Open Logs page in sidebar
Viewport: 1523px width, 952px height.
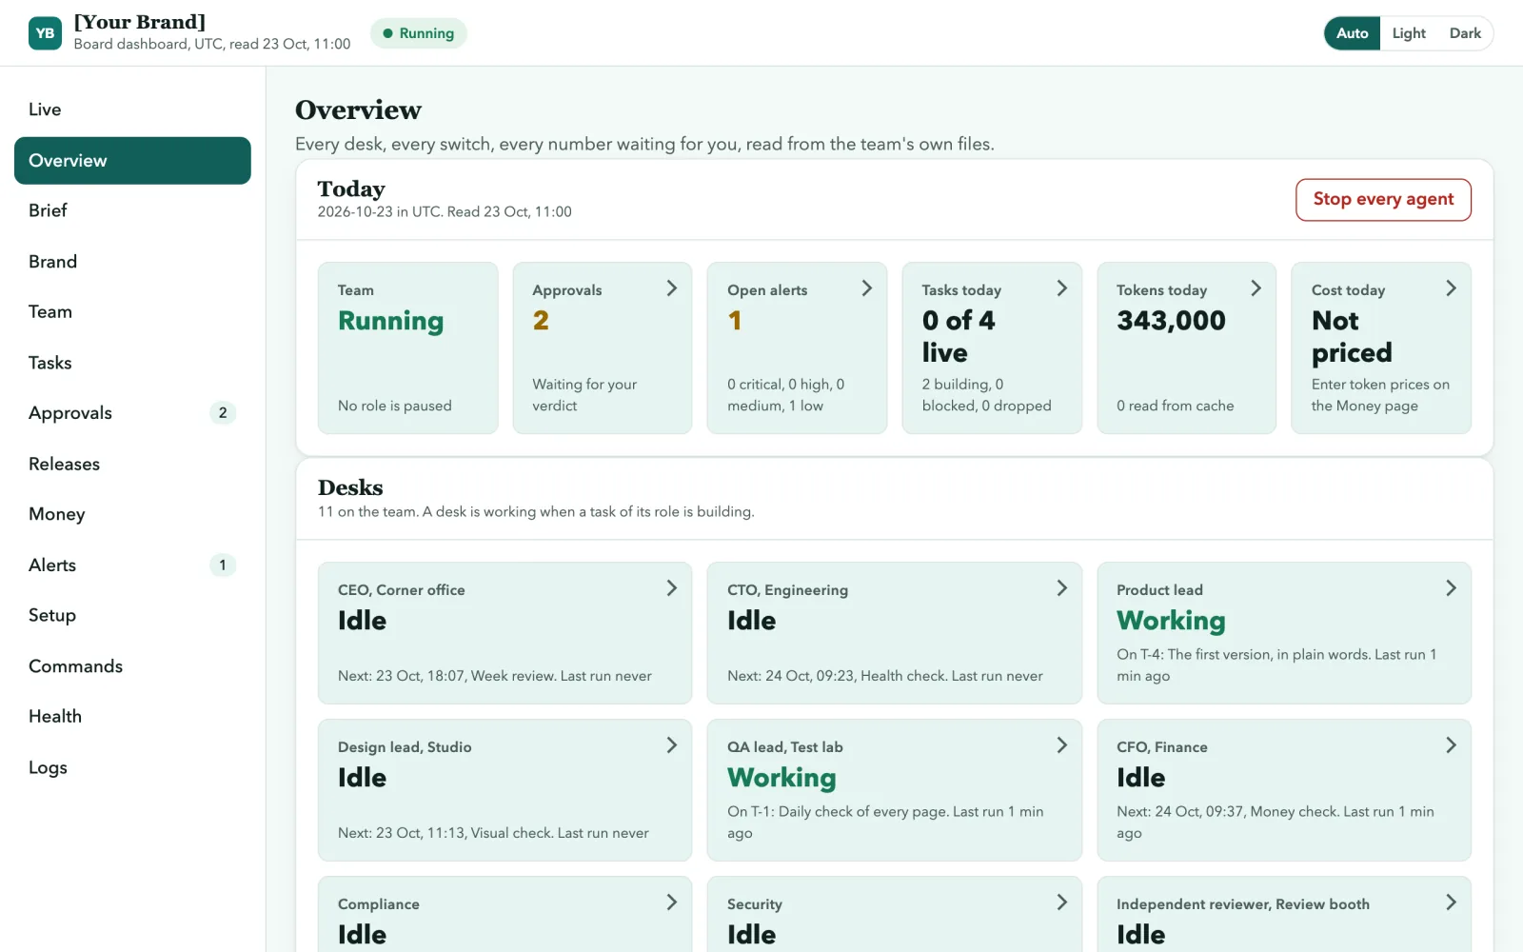click(x=132, y=767)
